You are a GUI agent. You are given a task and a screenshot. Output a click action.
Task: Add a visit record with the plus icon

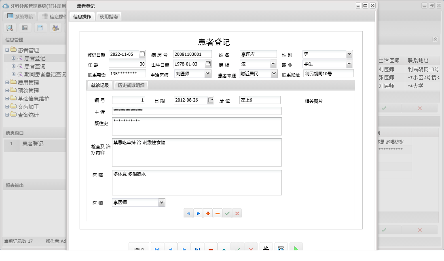[x=208, y=213]
